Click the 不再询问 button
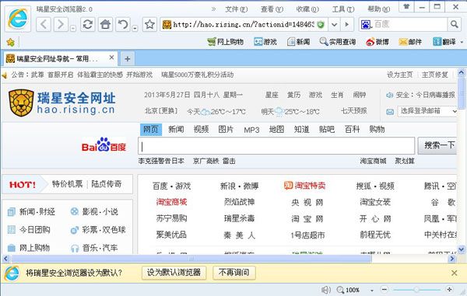 (233, 272)
